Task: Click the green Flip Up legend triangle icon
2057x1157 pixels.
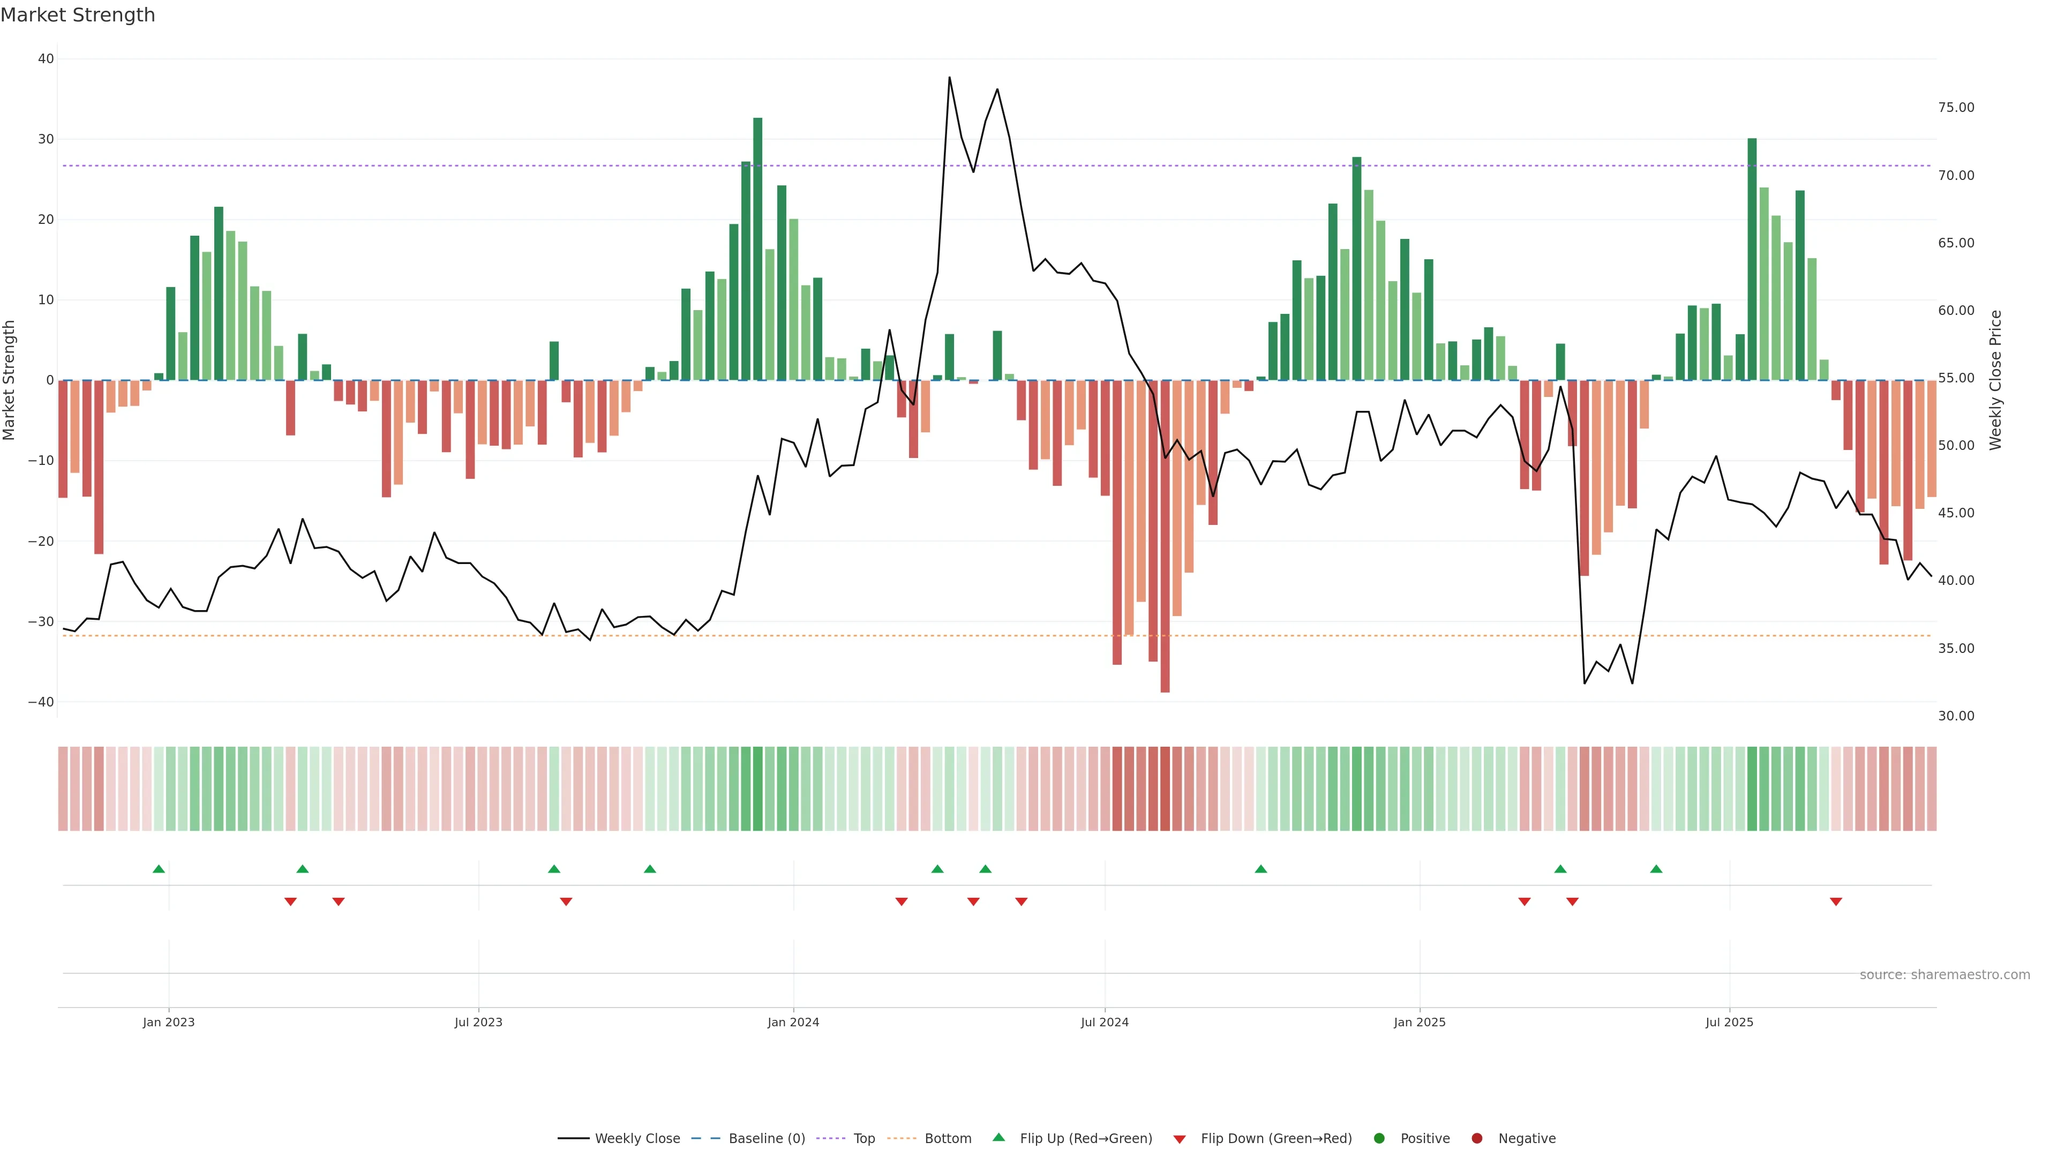Action: [998, 1138]
